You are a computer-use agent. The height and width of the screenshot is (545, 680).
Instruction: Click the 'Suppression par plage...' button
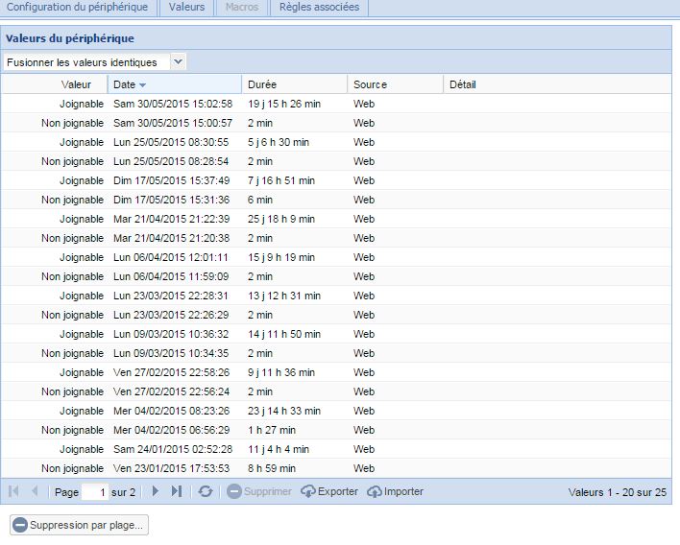pyautogui.click(x=79, y=525)
